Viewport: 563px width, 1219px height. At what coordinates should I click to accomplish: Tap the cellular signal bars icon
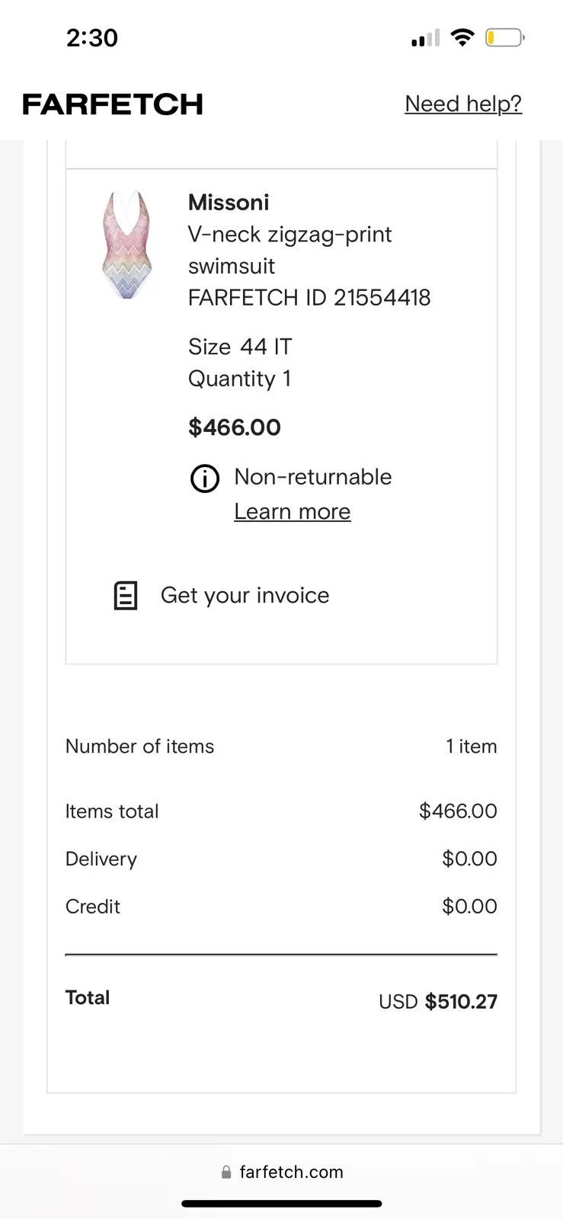[425, 38]
